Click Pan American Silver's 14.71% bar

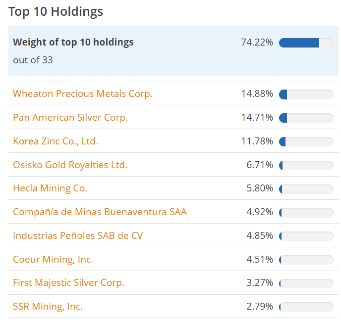[306, 118]
